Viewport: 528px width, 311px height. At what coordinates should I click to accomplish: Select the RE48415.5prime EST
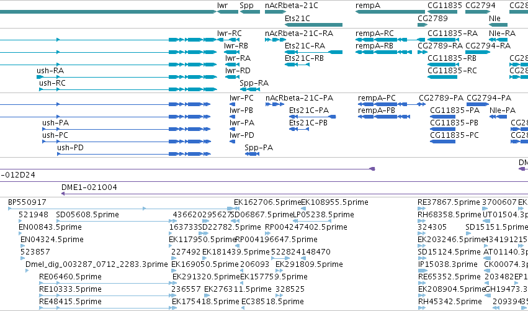pos(108,308)
